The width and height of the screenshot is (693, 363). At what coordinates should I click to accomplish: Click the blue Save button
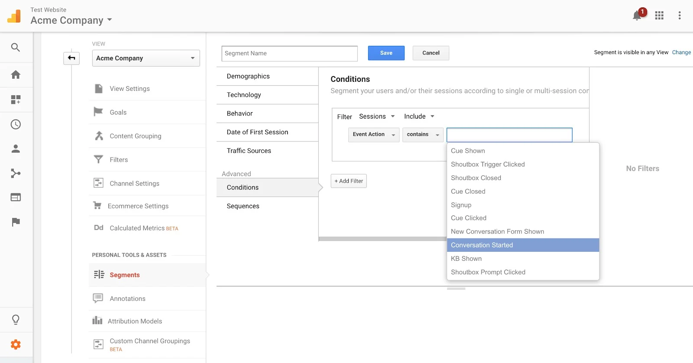coord(386,53)
